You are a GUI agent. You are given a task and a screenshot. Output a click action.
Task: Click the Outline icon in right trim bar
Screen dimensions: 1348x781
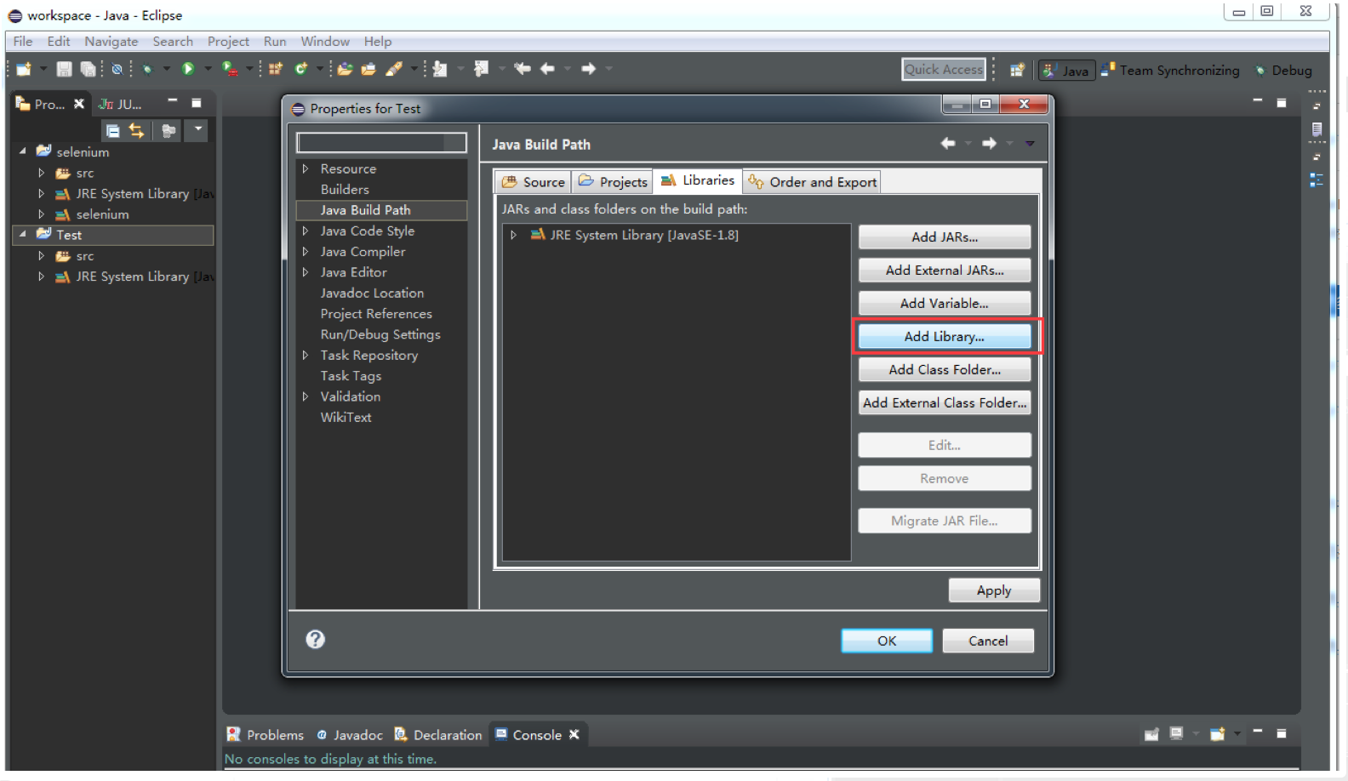point(1317,180)
